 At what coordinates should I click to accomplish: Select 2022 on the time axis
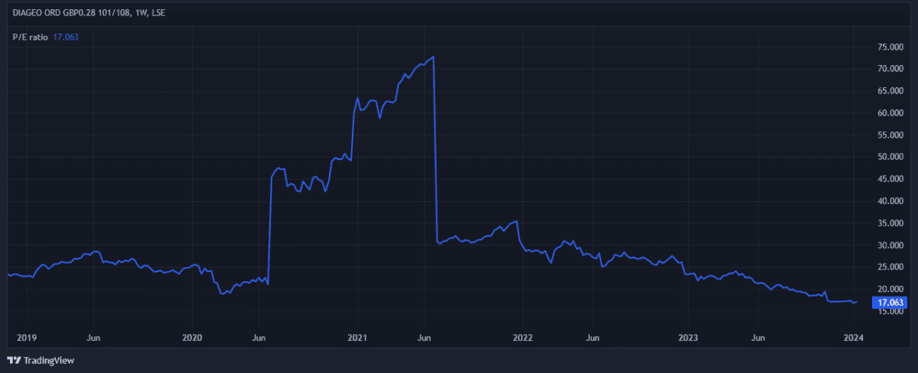pos(522,337)
